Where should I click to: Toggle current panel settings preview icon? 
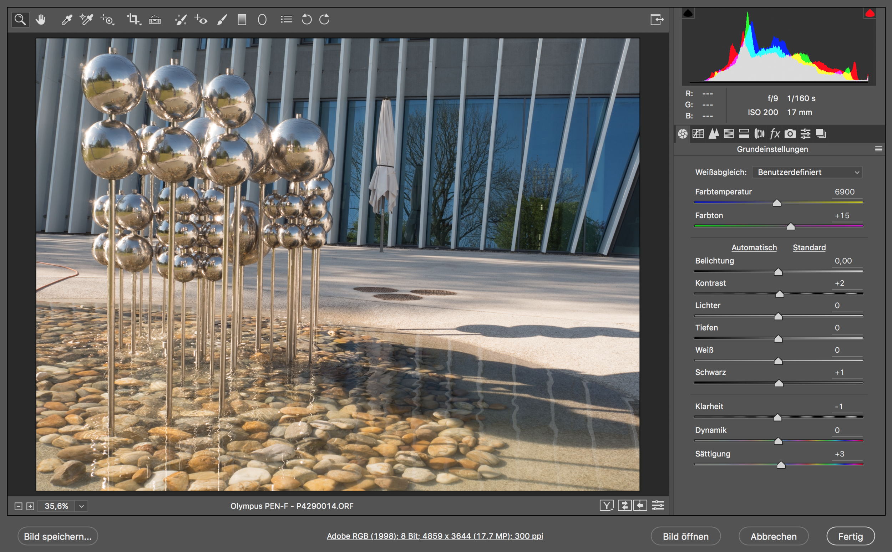point(658,506)
